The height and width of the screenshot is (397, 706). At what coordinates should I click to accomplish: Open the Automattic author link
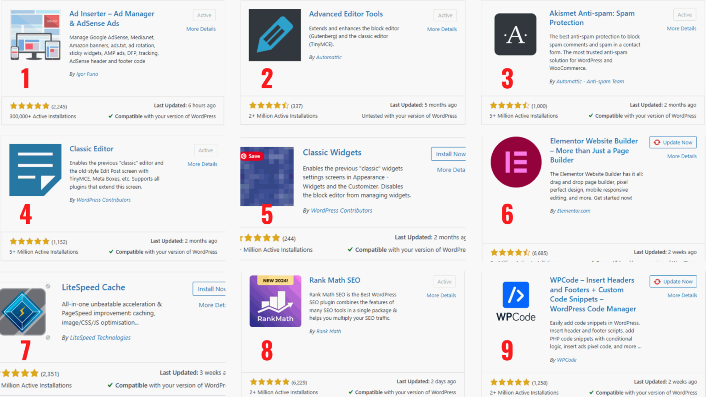pyautogui.click(x=329, y=57)
